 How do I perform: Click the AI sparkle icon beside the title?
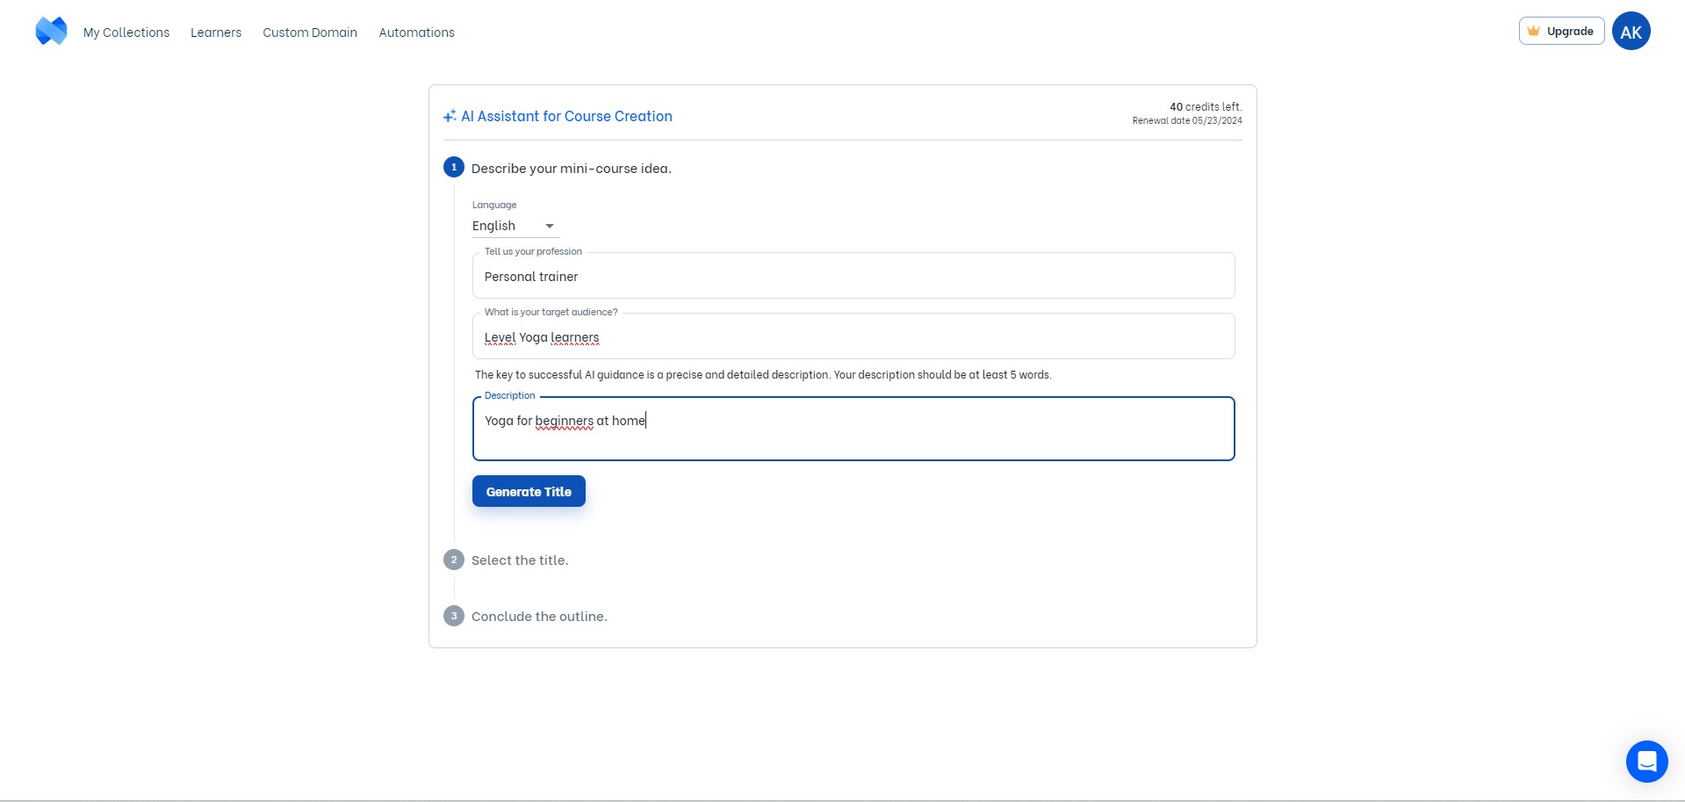pyautogui.click(x=450, y=116)
